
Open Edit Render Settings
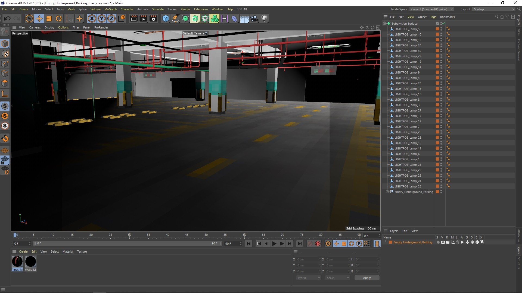click(x=153, y=18)
